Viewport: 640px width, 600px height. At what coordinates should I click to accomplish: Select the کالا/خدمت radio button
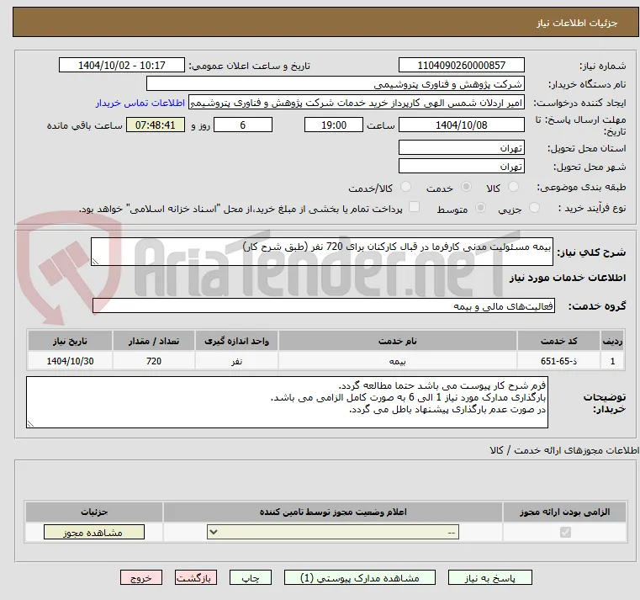[405, 187]
